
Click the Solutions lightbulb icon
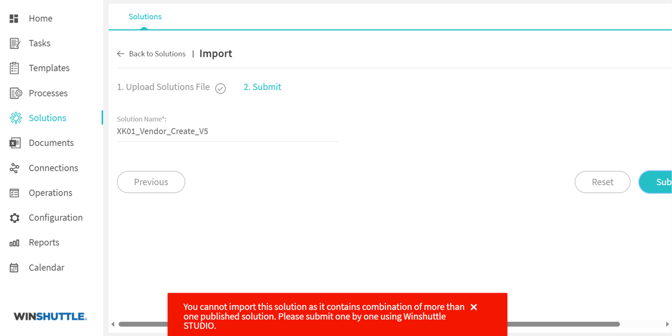16,118
